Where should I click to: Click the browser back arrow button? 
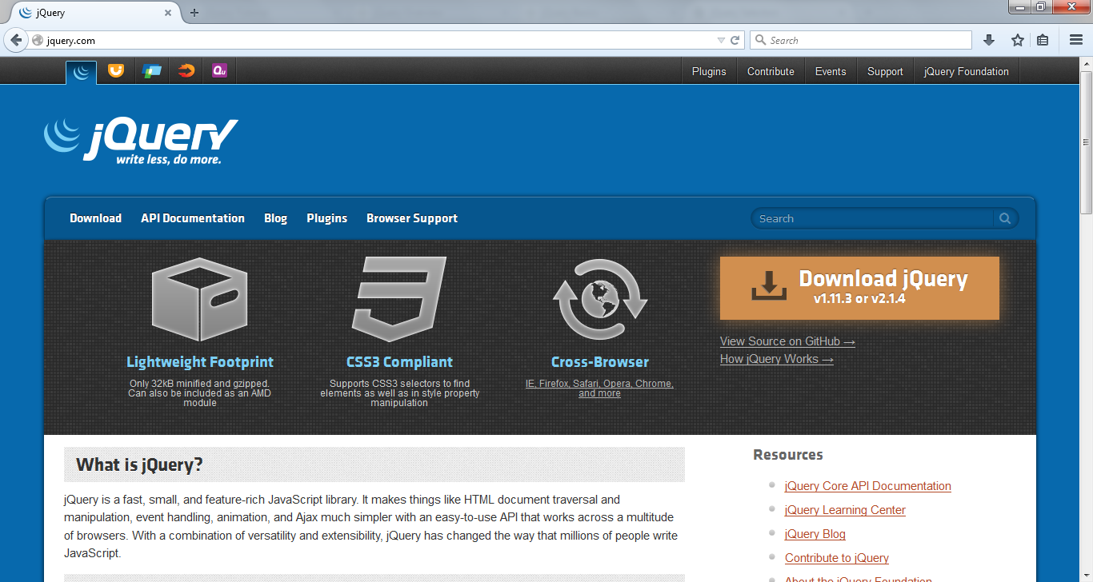point(15,40)
